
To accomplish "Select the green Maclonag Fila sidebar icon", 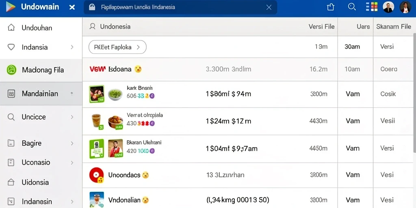I will [x=11, y=70].
